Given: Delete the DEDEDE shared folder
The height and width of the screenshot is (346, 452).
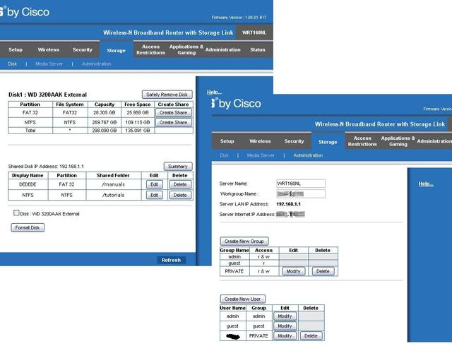Looking at the screenshot, I should click(x=180, y=184).
